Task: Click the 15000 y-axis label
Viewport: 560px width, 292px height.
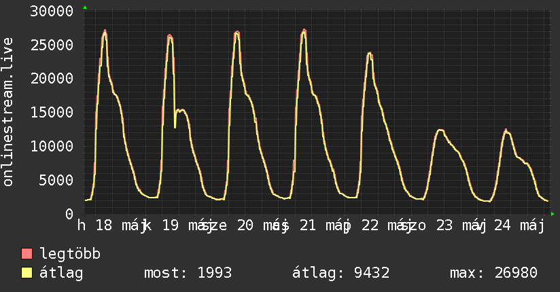Action: [x=52, y=113]
